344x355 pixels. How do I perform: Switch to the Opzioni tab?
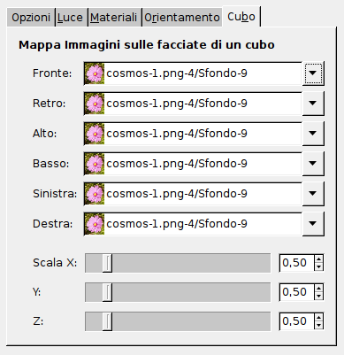31,18
